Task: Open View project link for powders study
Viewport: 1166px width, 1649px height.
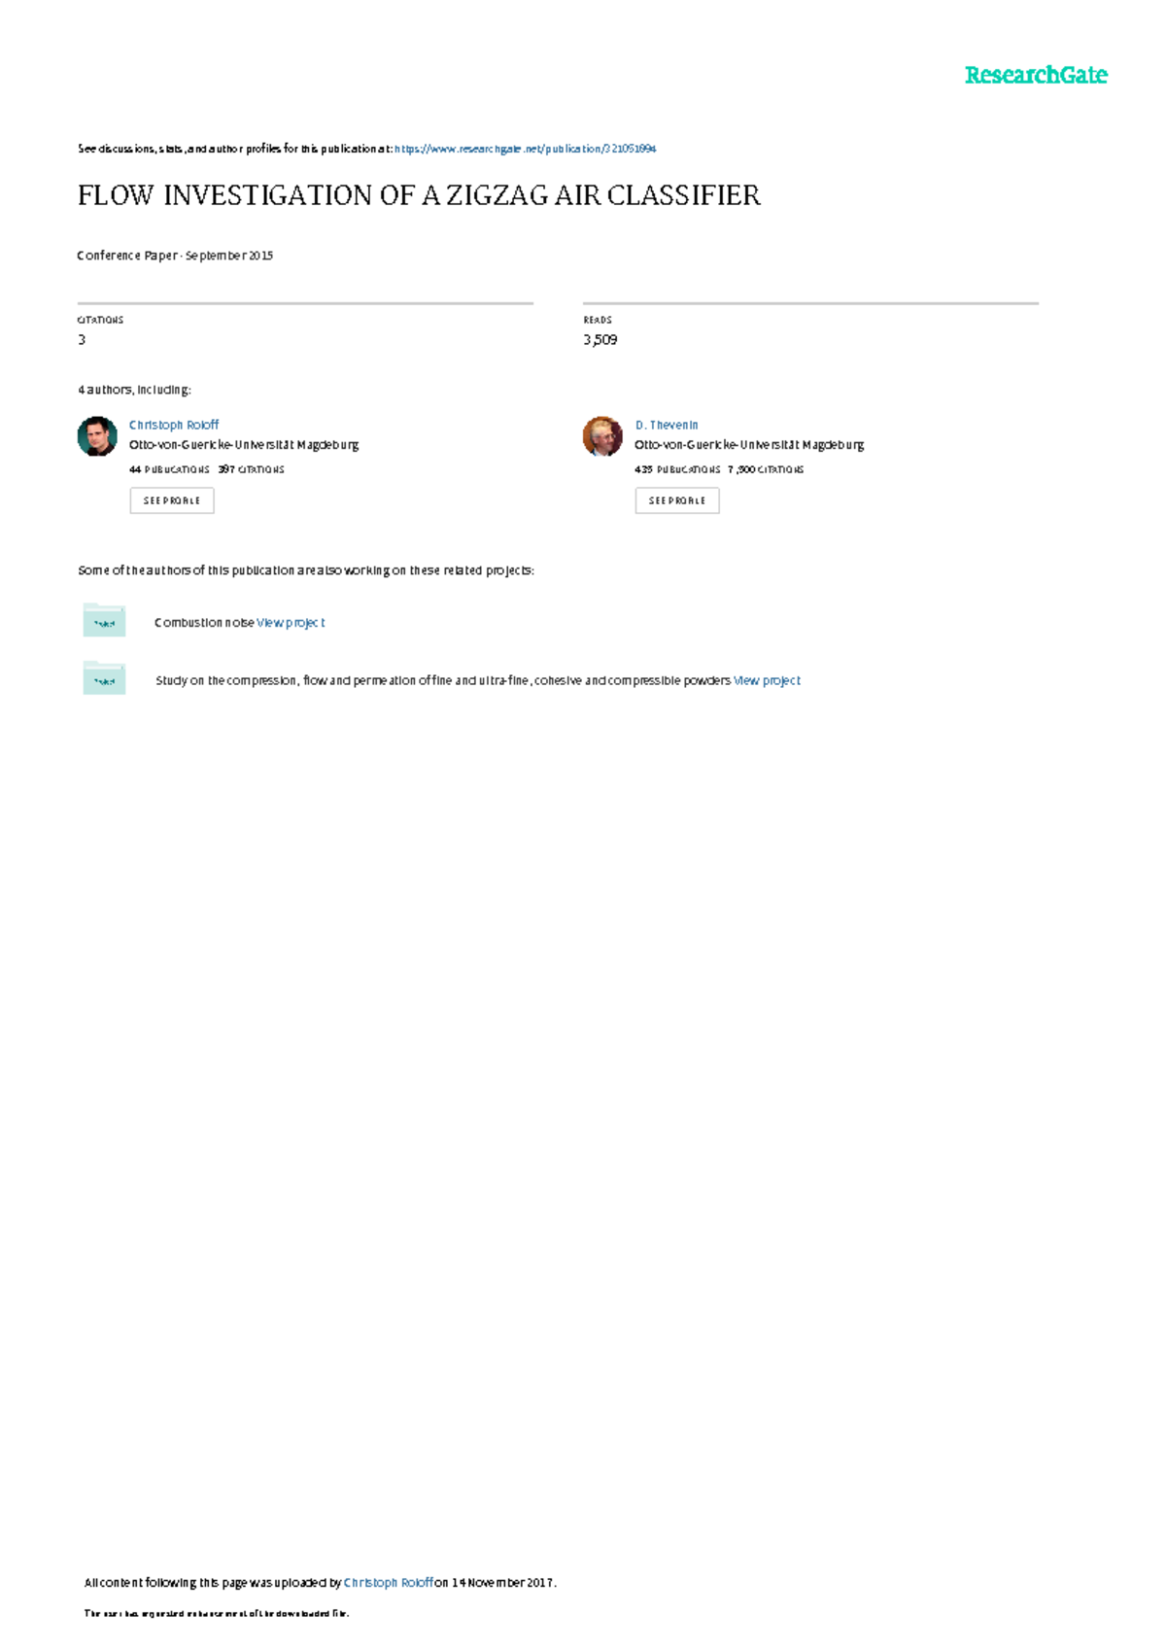Action: (767, 680)
